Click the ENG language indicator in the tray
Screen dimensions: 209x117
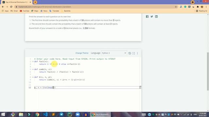[195, 114]
